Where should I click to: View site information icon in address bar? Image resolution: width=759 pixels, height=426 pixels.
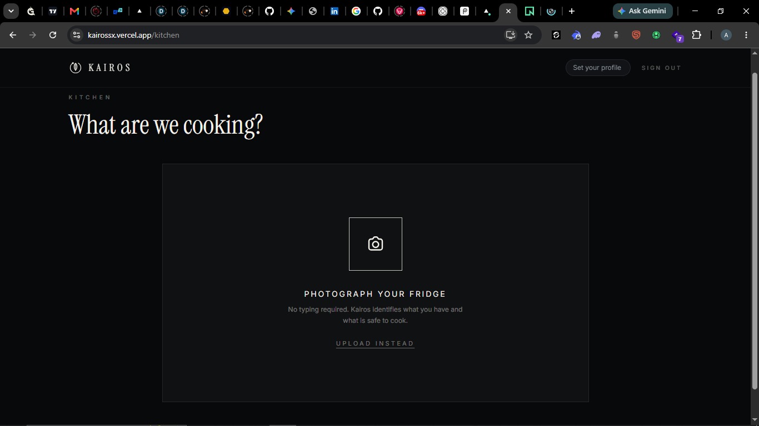coord(77,35)
